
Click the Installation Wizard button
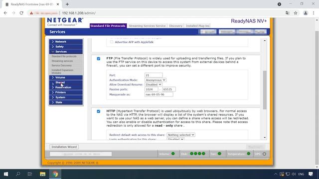click(x=64, y=147)
